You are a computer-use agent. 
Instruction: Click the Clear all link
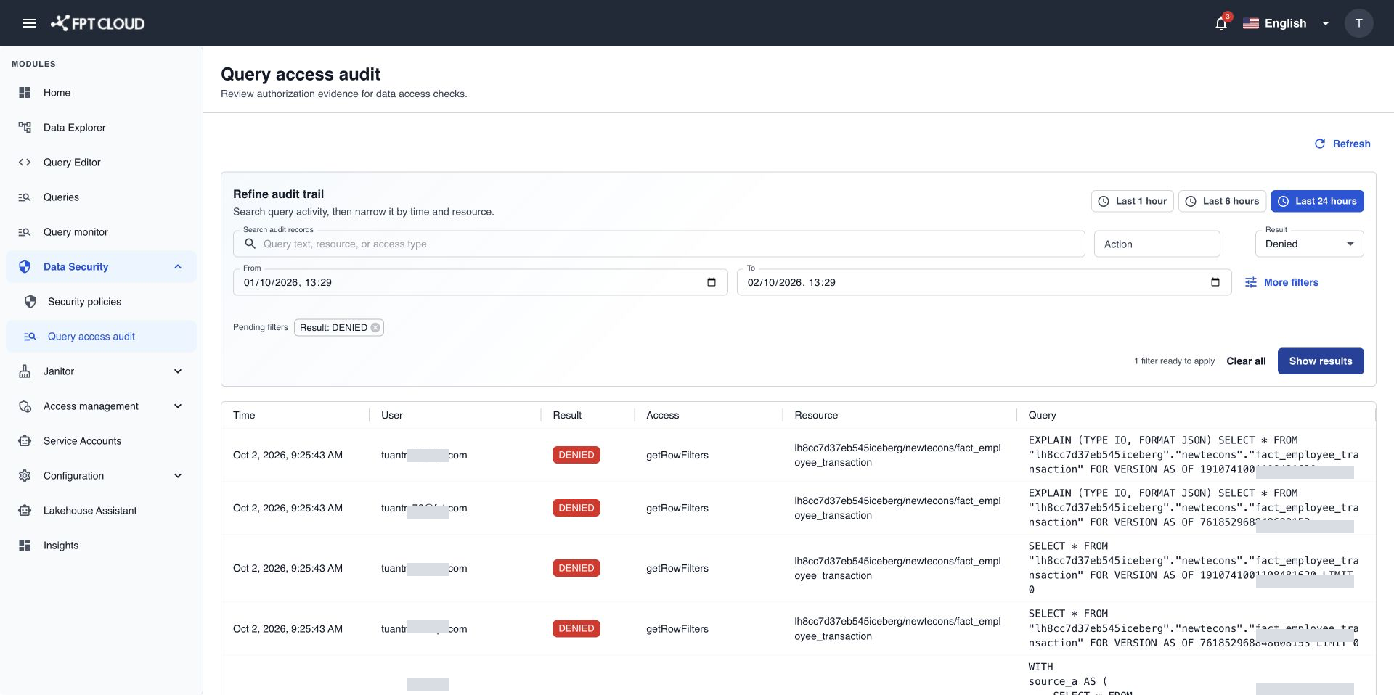click(1246, 361)
